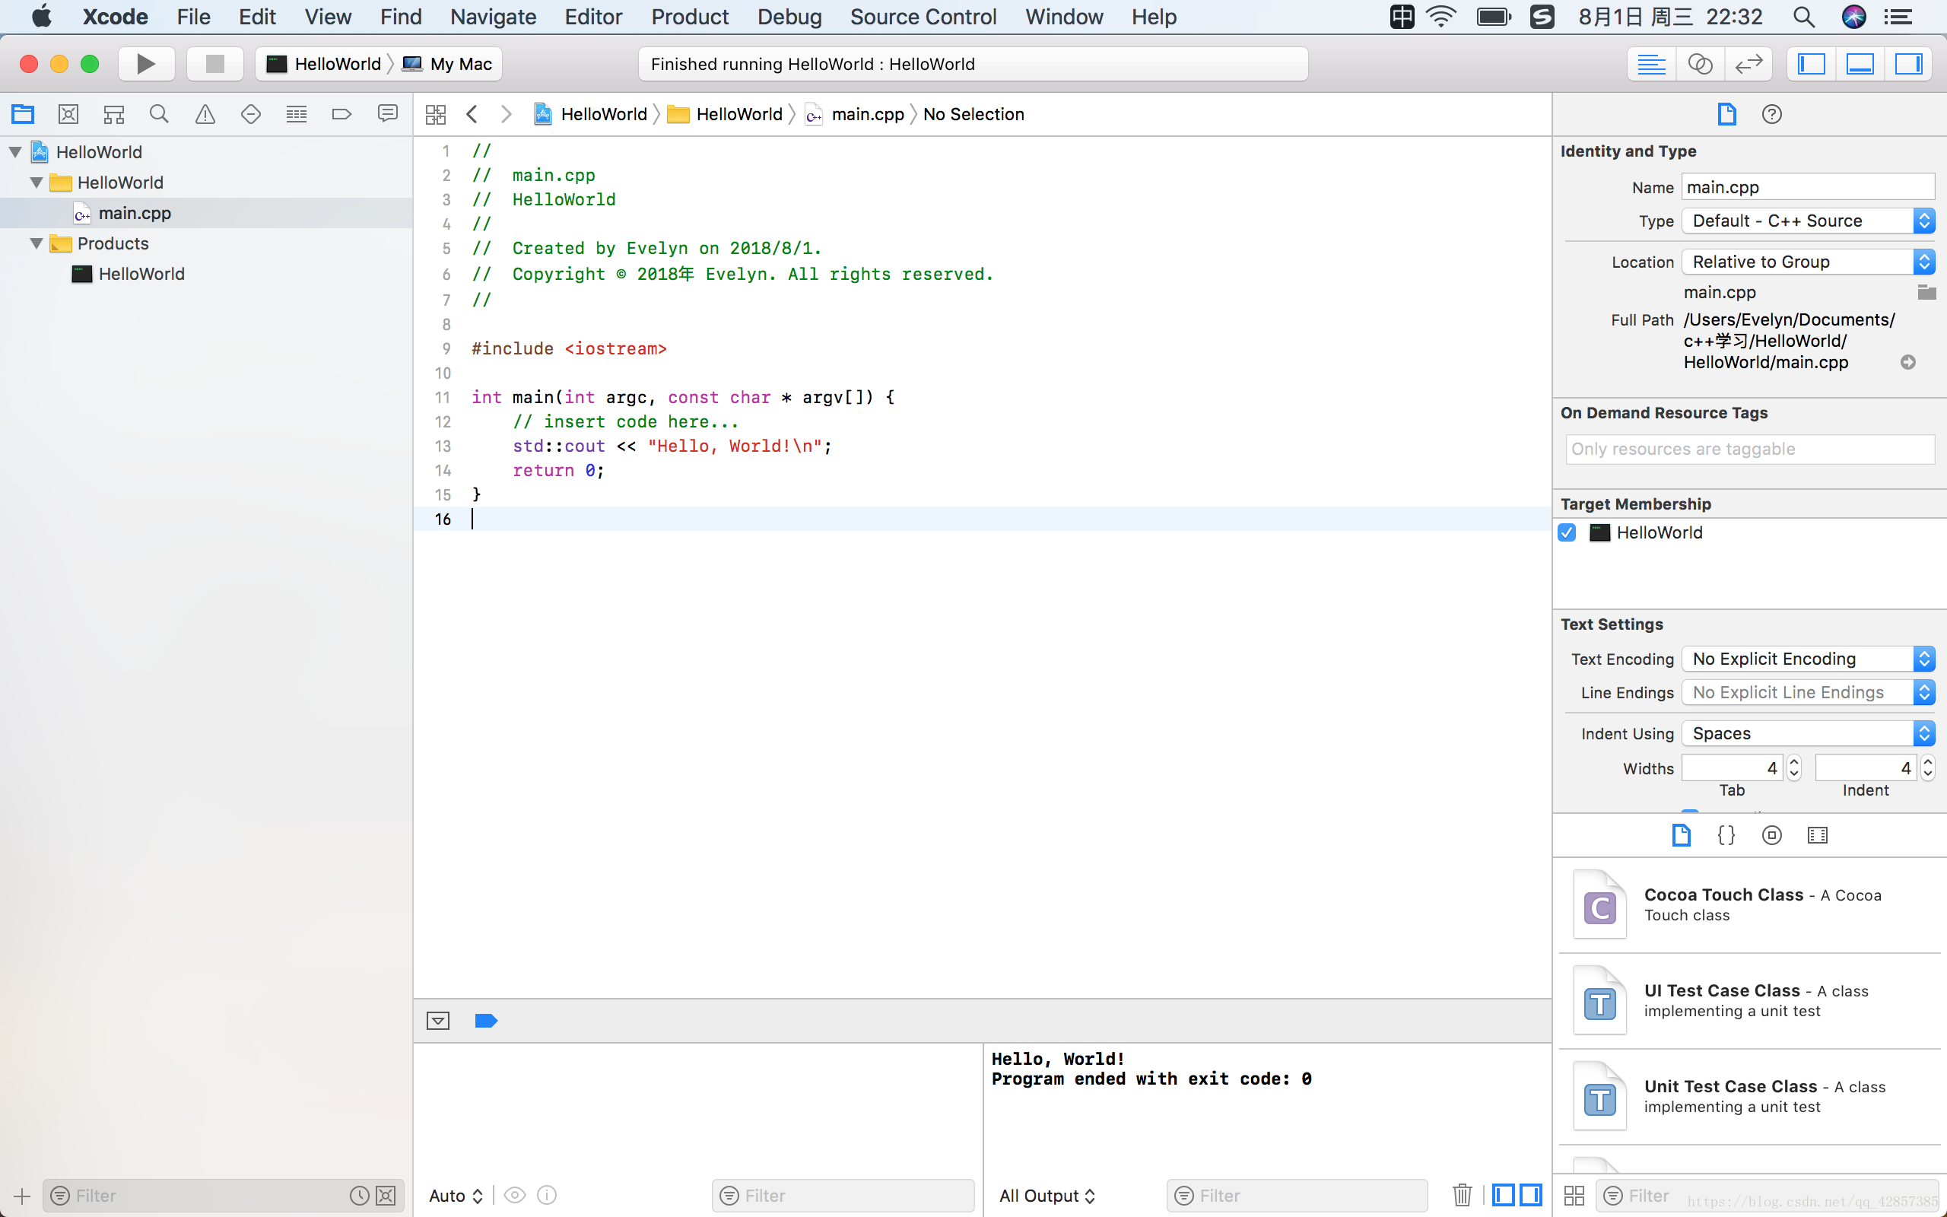Image resolution: width=1947 pixels, height=1217 pixels.
Task: Hide the debug area with the toggle button
Action: tap(437, 1021)
